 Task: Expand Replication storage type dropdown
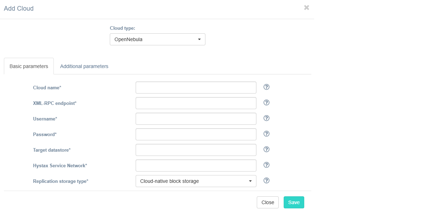coord(195,181)
